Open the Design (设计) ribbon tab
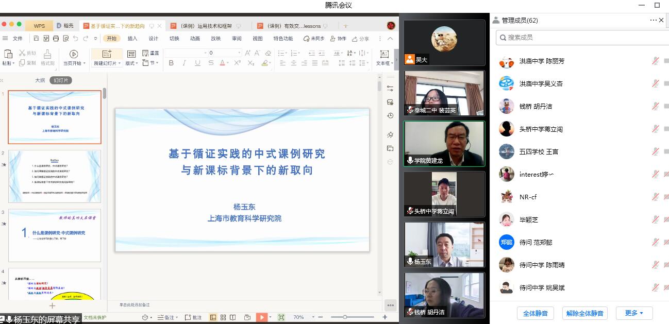Viewport: 669px width, 324px height. click(154, 39)
